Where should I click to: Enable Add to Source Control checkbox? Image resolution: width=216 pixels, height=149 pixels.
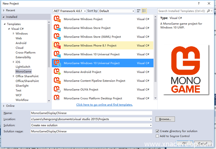click(x=157, y=136)
